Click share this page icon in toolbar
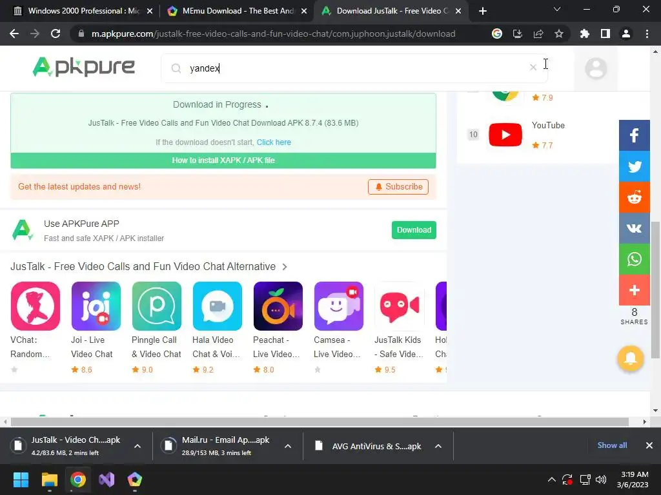 pos(538,34)
